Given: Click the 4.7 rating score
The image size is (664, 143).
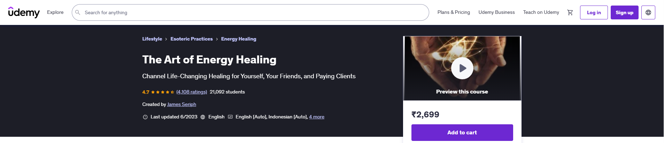Looking at the screenshot, I should coord(146,92).
